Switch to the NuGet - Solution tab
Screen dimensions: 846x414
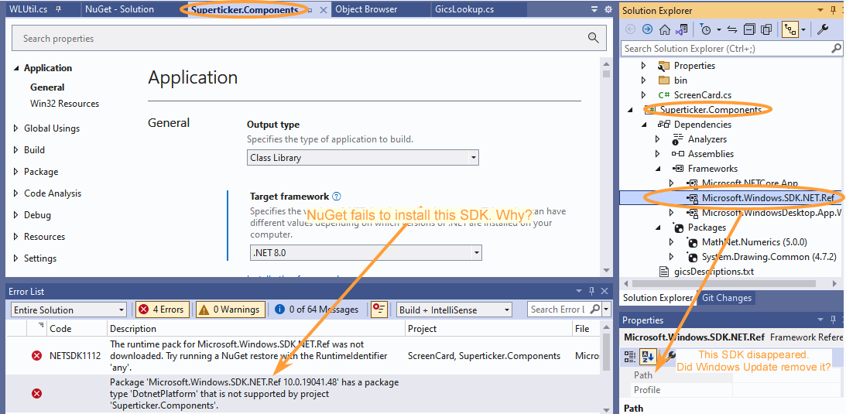[119, 9]
